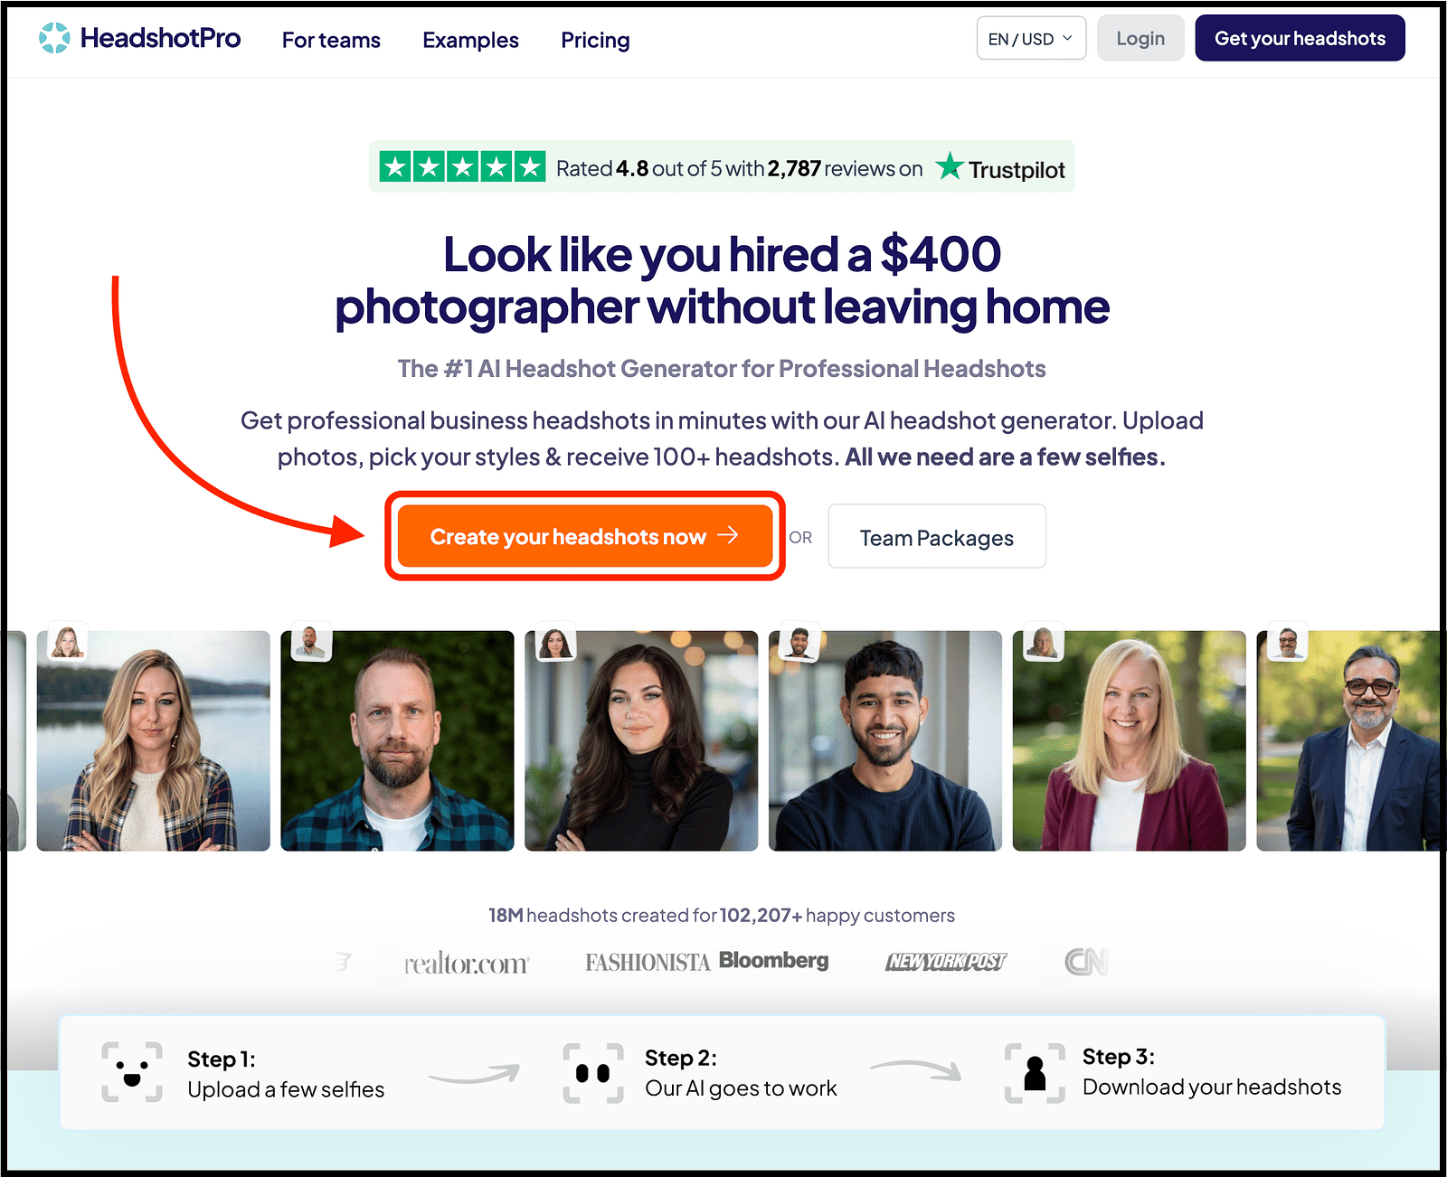Viewport: 1447px width, 1177px height.
Task: Click the Get your headshots button
Action: click(1300, 39)
